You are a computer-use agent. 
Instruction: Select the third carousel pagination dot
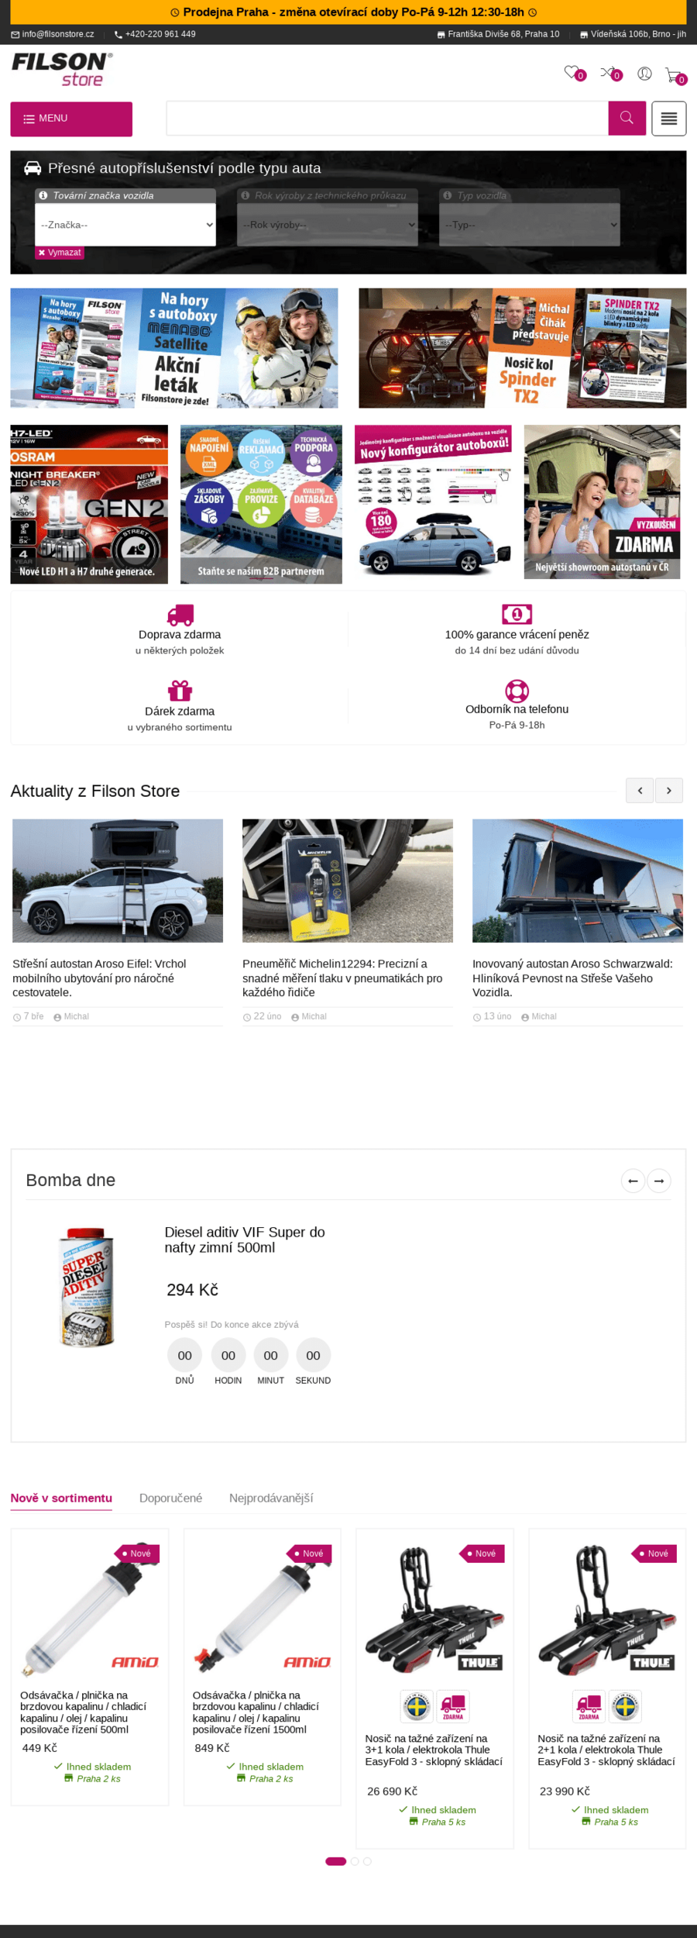point(367,1861)
